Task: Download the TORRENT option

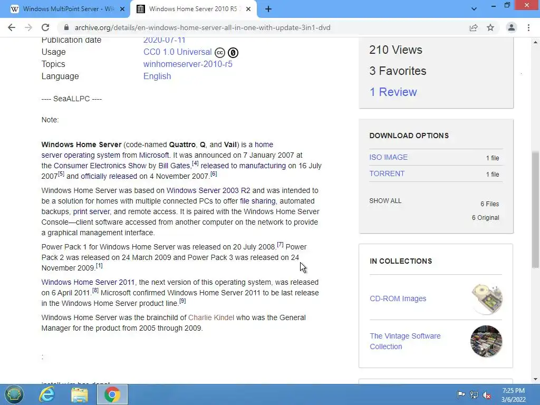Action: pos(387,173)
